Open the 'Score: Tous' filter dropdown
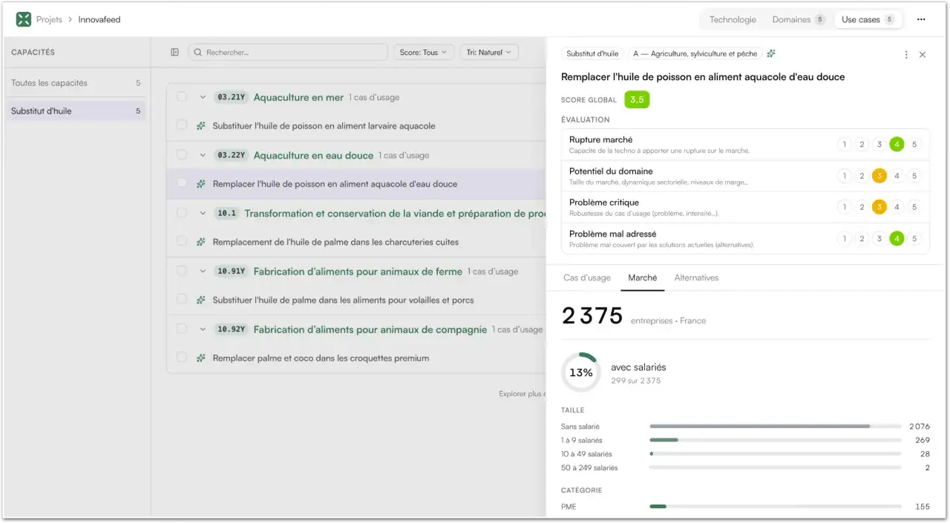The image size is (950, 523). tap(424, 53)
